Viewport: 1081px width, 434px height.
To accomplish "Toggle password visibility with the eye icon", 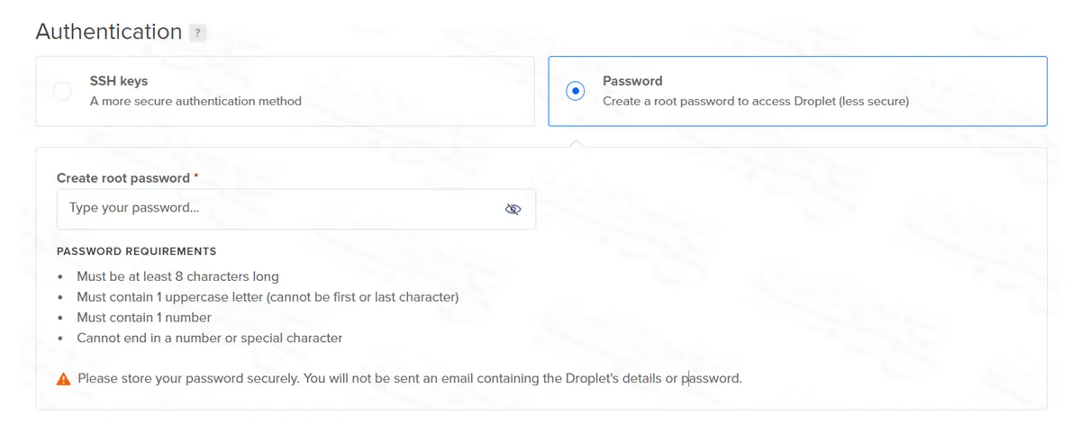I will point(513,209).
